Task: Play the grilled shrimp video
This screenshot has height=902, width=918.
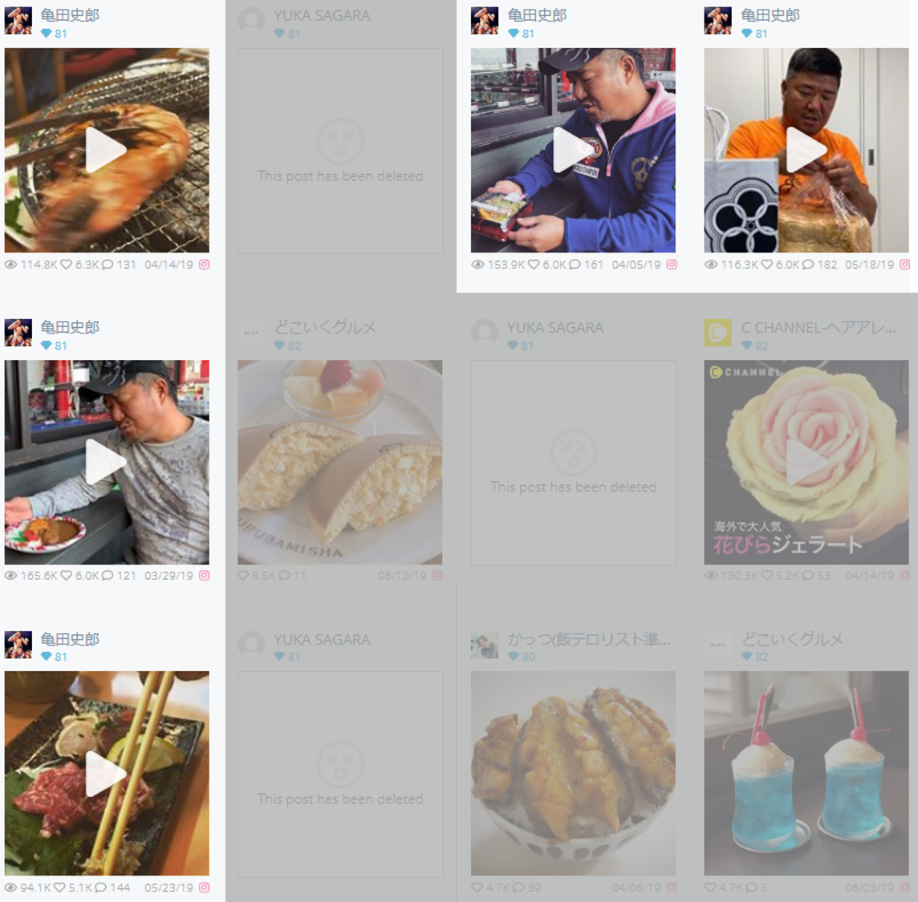Action: [x=107, y=151]
